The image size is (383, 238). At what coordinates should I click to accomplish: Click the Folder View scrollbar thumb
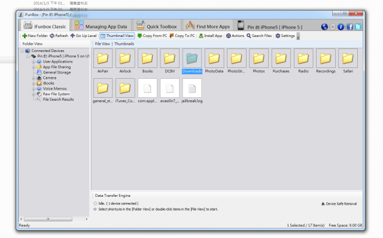pyautogui.click(x=48, y=219)
